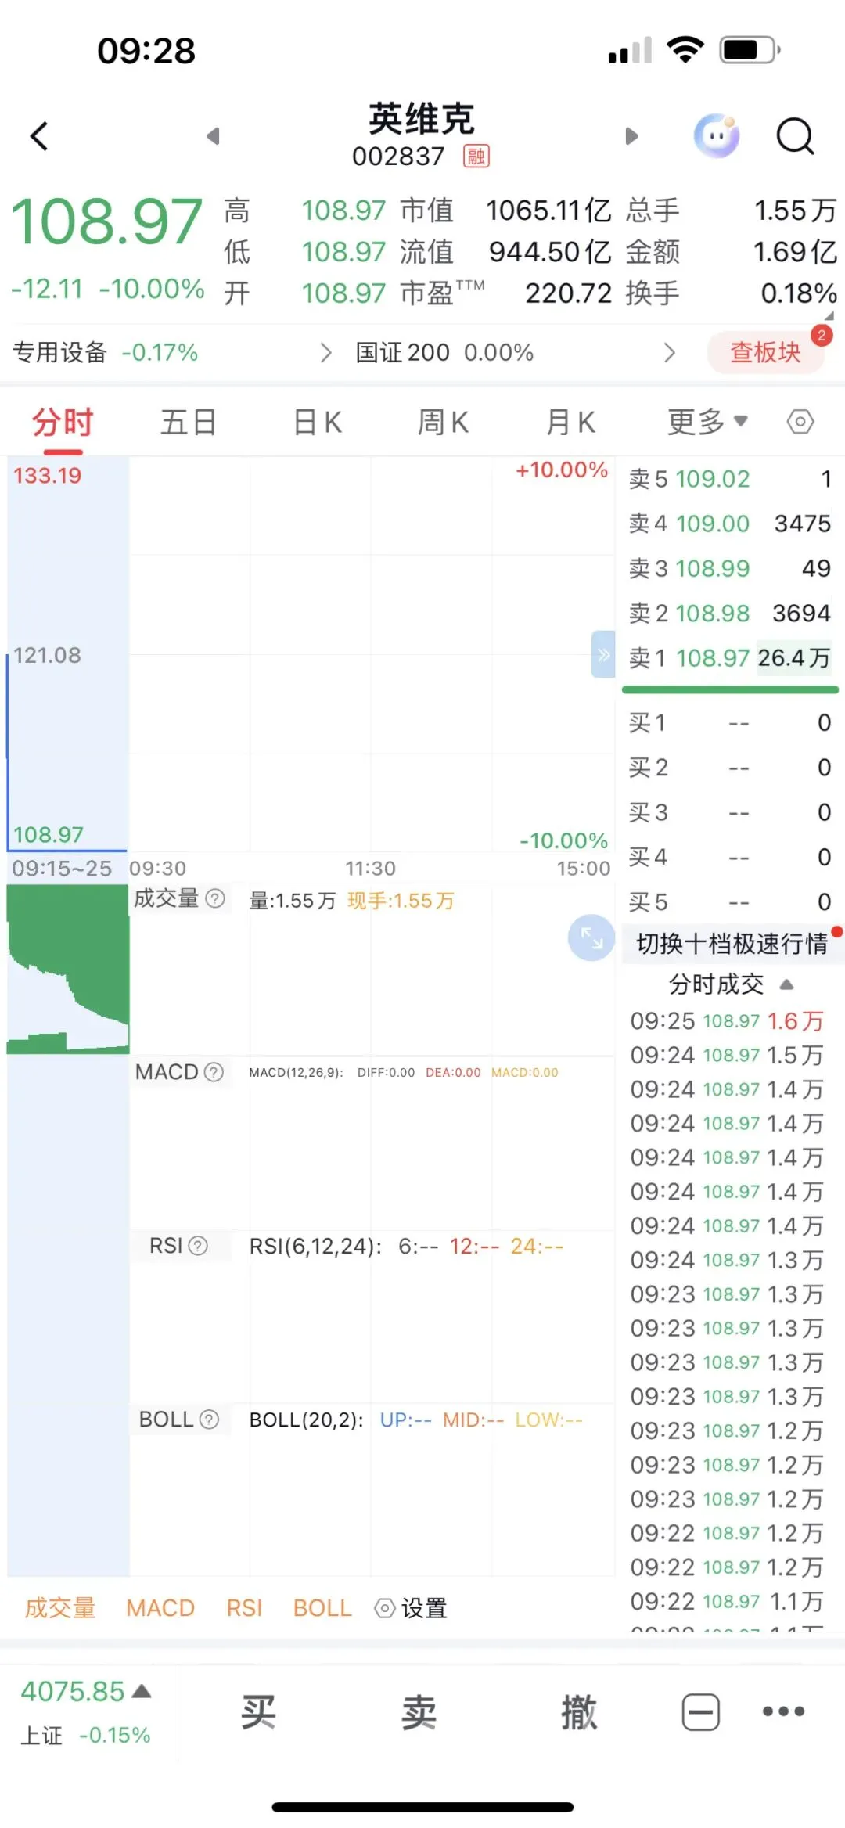Collapse the 分时成交 list triangle
845x1828 pixels.
pyautogui.click(x=787, y=984)
